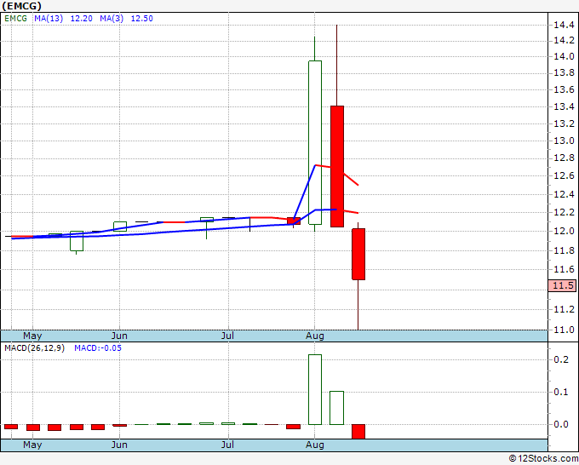Click Jun on the price chart axis
The width and height of the screenshot is (579, 465).
(119, 336)
